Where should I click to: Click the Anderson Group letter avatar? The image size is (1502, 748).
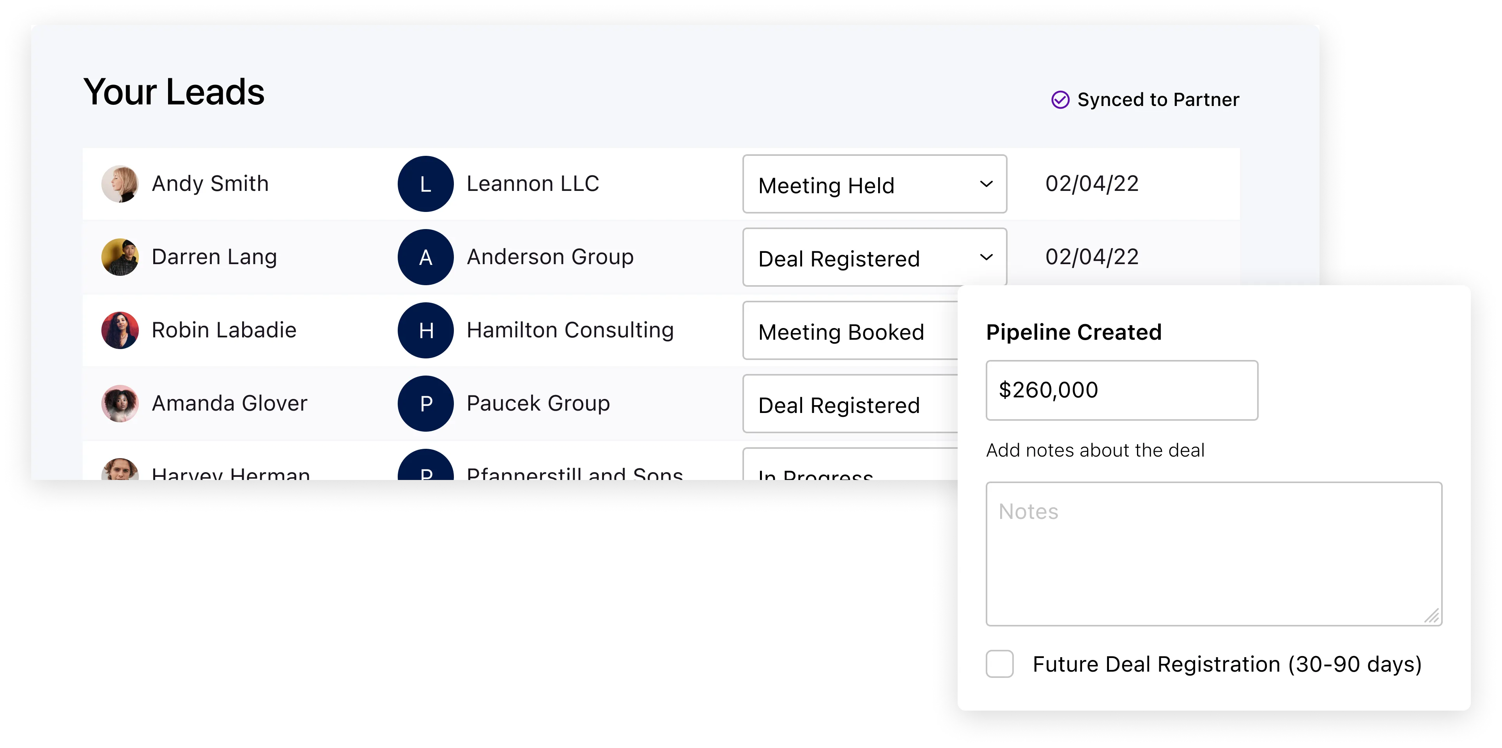coord(426,257)
